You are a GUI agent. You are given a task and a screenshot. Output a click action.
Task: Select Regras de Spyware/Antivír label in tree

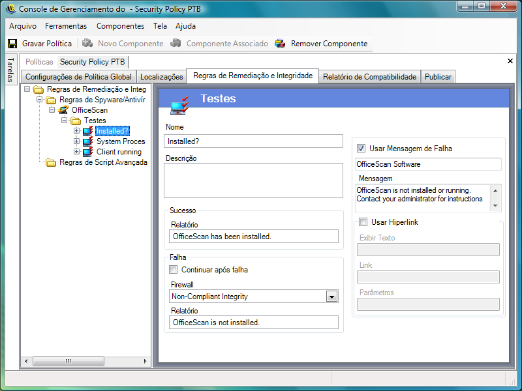pos(102,100)
